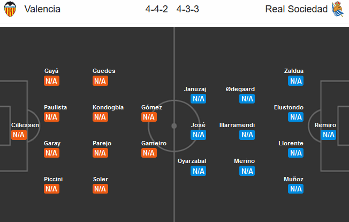
Task: Click the pitch center spot
Action: [174, 126]
